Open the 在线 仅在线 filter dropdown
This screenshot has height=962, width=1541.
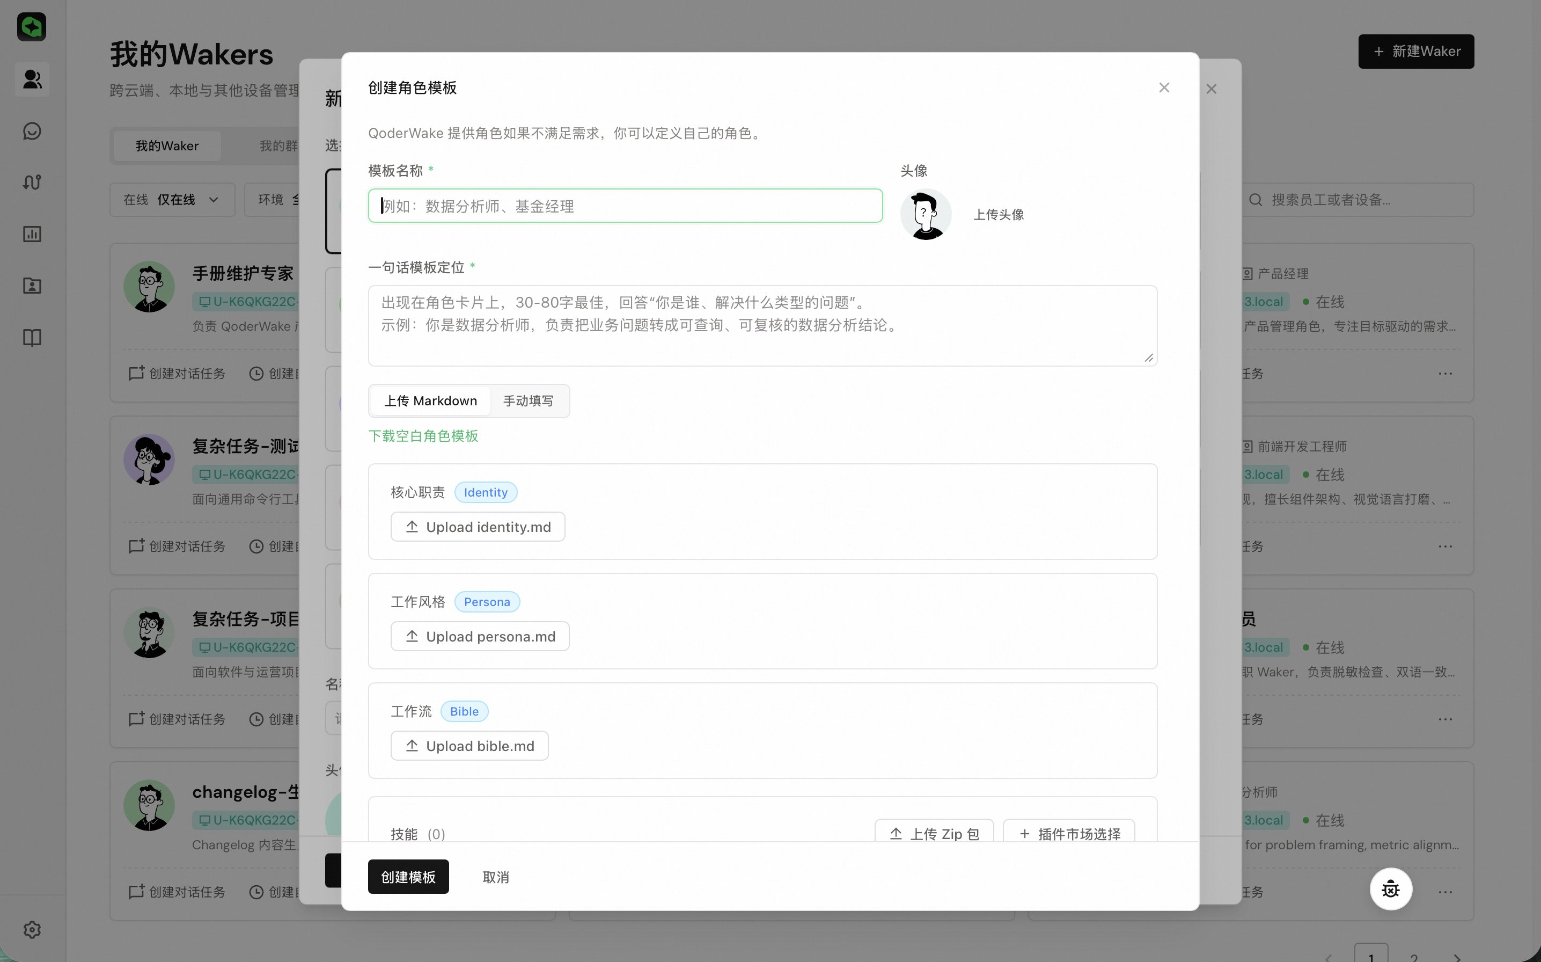172,200
